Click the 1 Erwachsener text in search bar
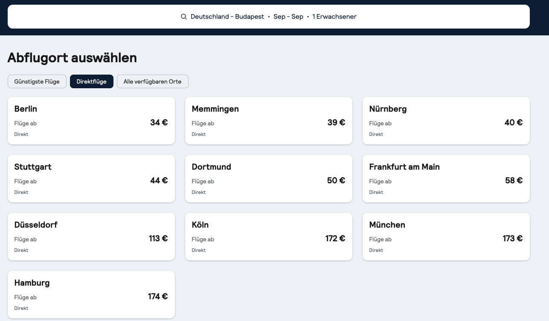549x321 pixels. pyautogui.click(x=334, y=17)
